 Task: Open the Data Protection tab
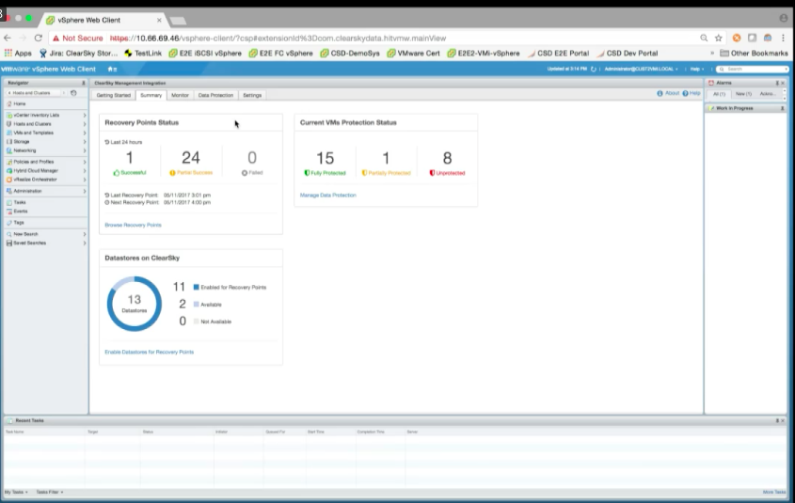pyautogui.click(x=215, y=95)
